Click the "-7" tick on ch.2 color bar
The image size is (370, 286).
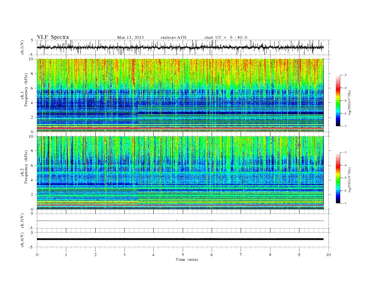point(344,203)
